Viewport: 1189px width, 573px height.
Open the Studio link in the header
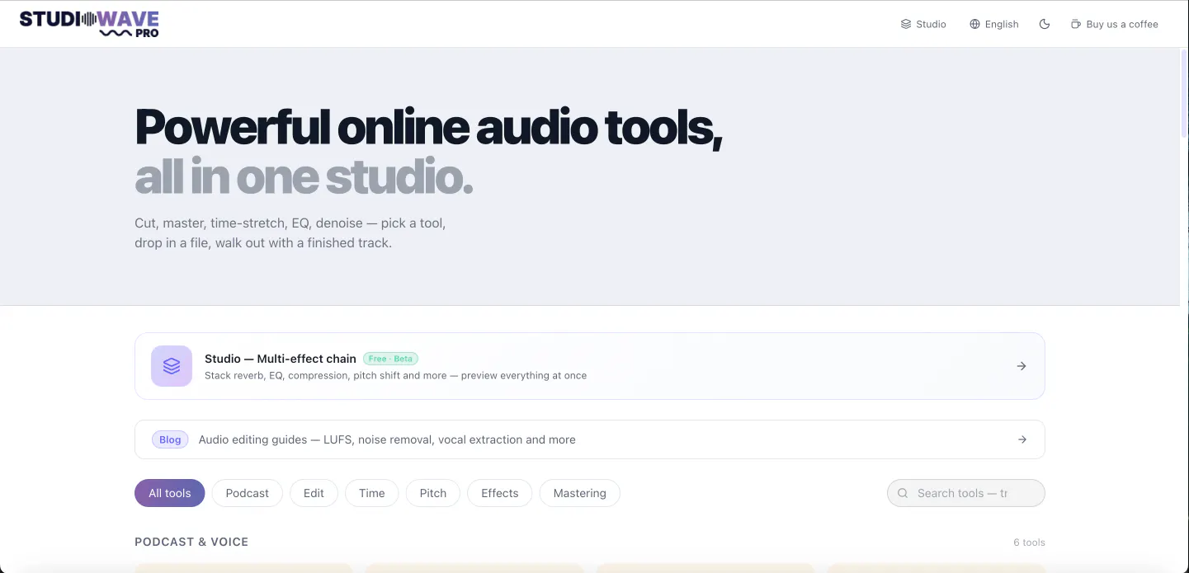[x=923, y=25]
